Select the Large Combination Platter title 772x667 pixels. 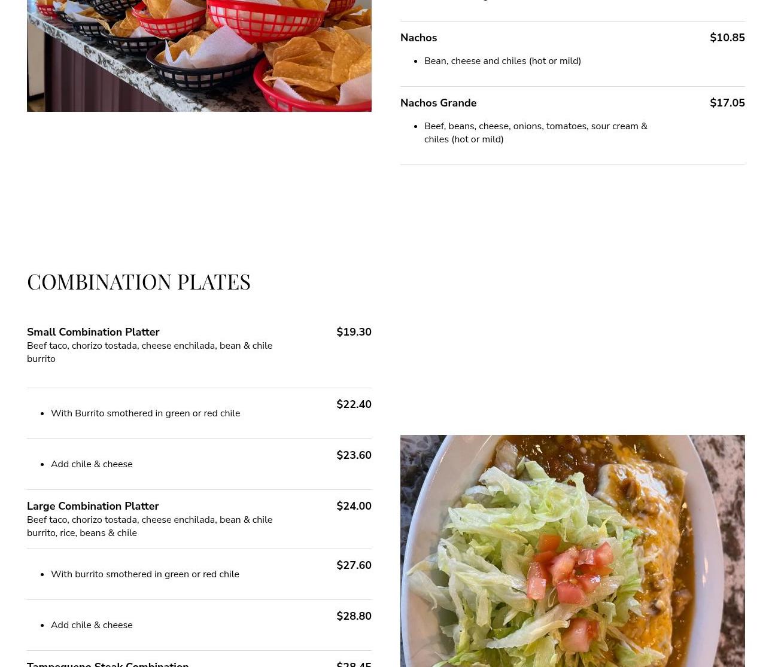click(x=93, y=506)
